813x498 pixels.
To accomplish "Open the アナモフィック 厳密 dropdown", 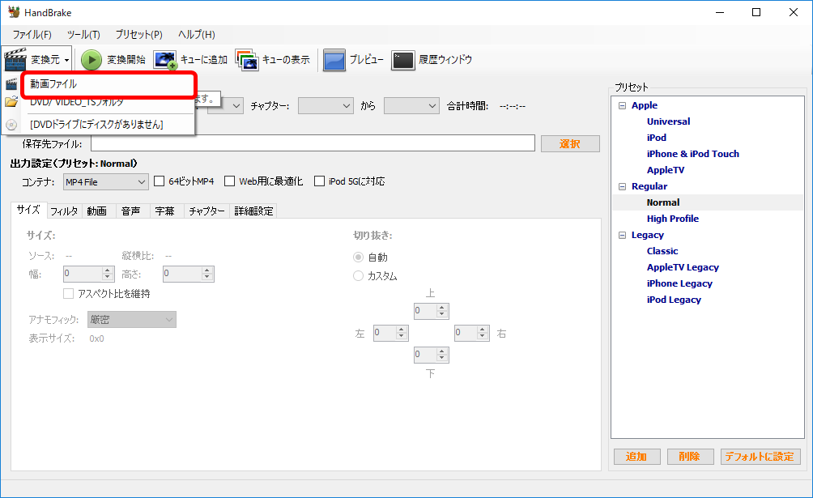I will 132,320.
